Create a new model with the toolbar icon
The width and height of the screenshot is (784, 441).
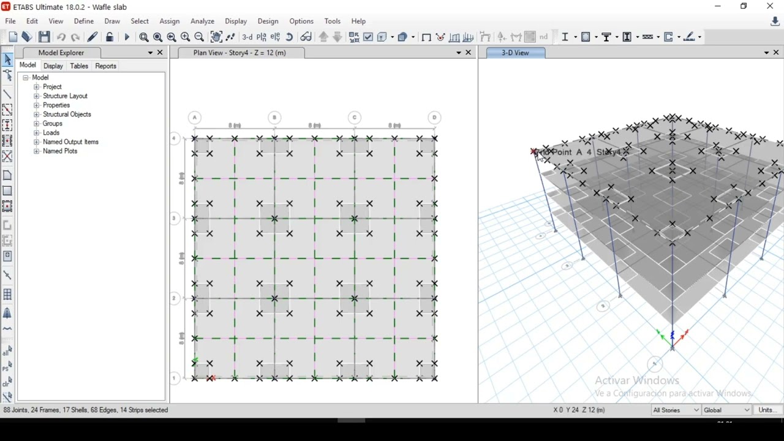13,37
